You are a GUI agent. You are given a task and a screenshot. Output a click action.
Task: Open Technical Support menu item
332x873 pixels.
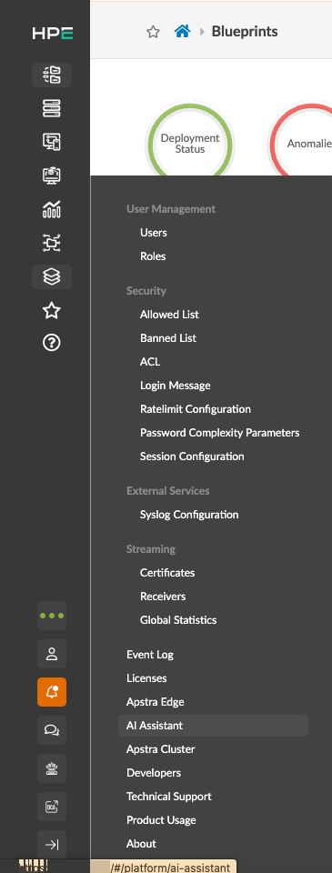tap(169, 797)
